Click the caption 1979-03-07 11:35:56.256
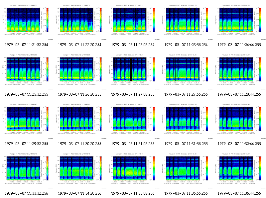 [186, 193]
